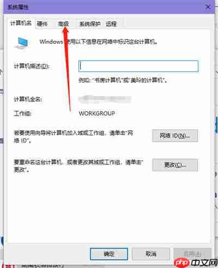Viewport: 218px width, 268px height.
Task: Switch to the 计算机名 tab
Action: [21, 23]
